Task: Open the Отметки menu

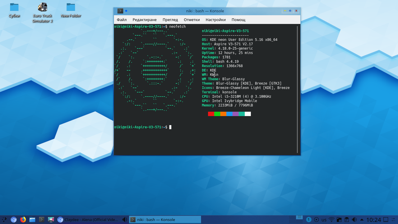Action: pyautogui.click(x=192, y=20)
